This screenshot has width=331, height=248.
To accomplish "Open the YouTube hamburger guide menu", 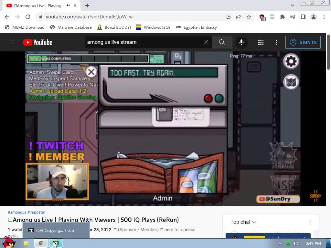I will pos(12,42).
